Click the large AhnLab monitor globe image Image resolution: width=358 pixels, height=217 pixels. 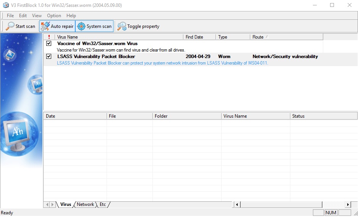click(x=19, y=134)
